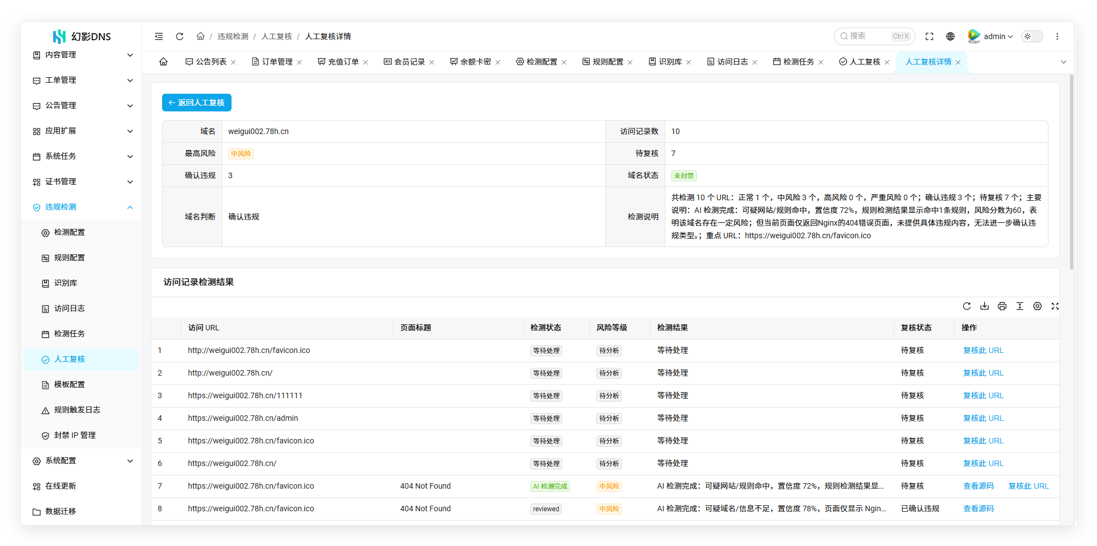
Task: Open 识别库 in sidebar
Action: point(82,283)
